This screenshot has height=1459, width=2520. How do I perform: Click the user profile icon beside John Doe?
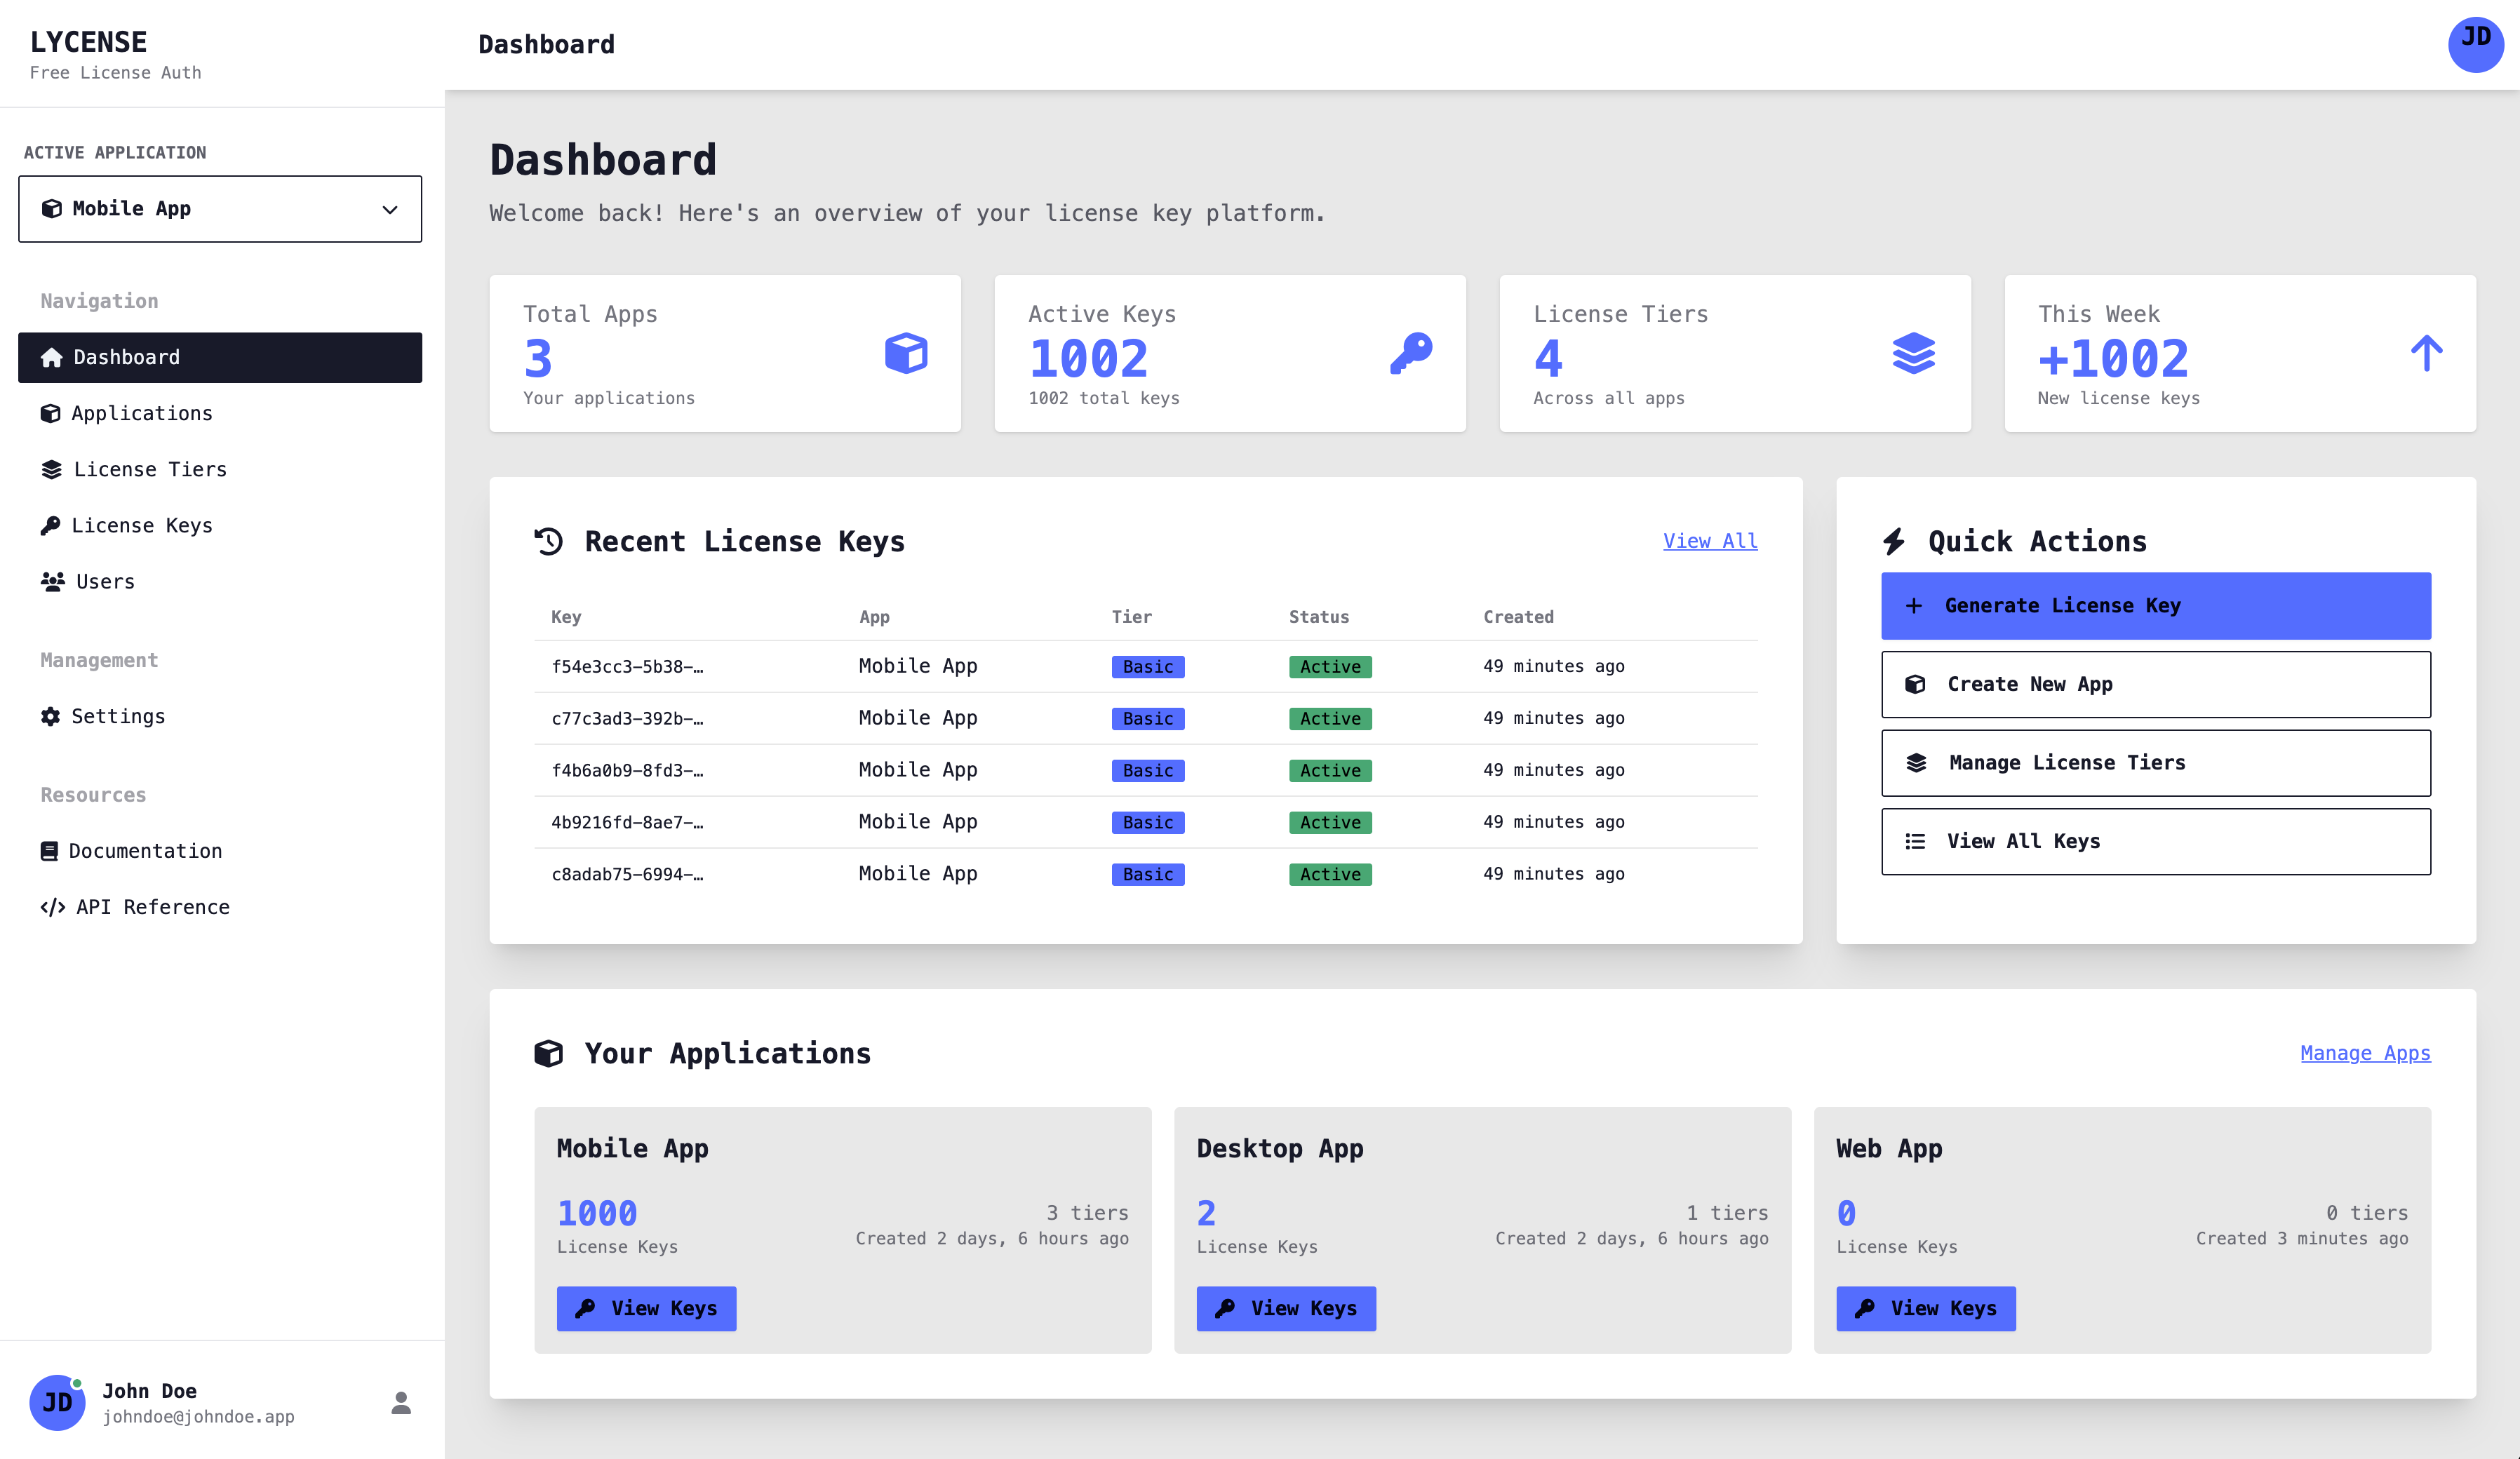click(x=401, y=1402)
